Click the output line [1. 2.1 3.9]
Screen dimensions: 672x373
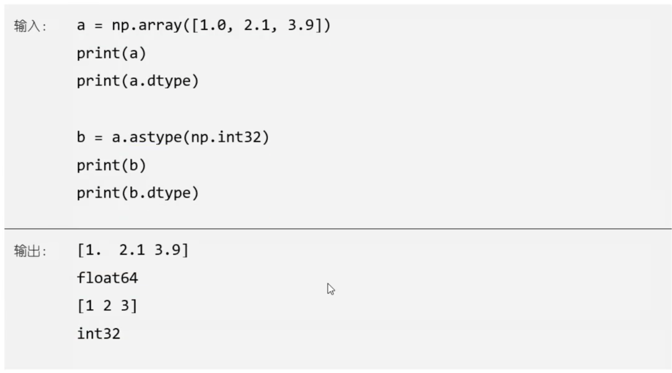(x=133, y=250)
